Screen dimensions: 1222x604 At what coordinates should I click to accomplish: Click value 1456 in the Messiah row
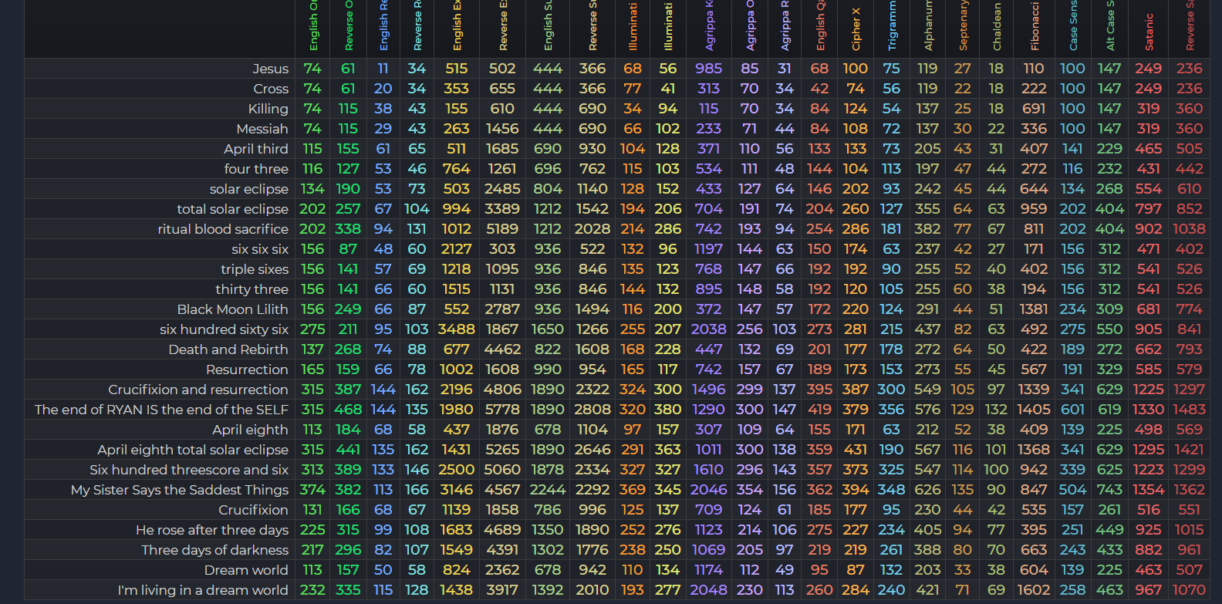tap(502, 129)
